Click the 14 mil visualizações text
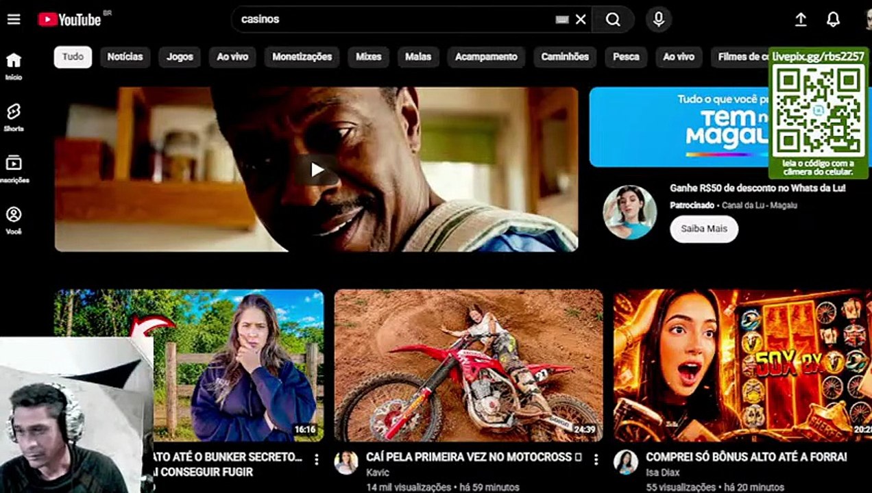 coord(409,488)
